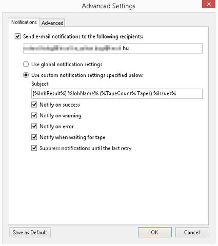Click the %Issues% text in the subject field
Image resolution: width=218 pixels, height=246 pixels.
click(x=165, y=93)
